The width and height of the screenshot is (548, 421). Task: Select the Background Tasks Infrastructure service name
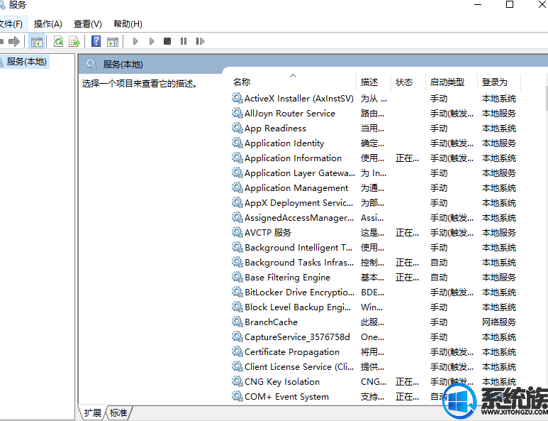coord(299,263)
